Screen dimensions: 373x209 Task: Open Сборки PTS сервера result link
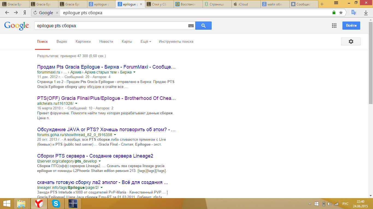pyautogui.click(x=95, y=156)
